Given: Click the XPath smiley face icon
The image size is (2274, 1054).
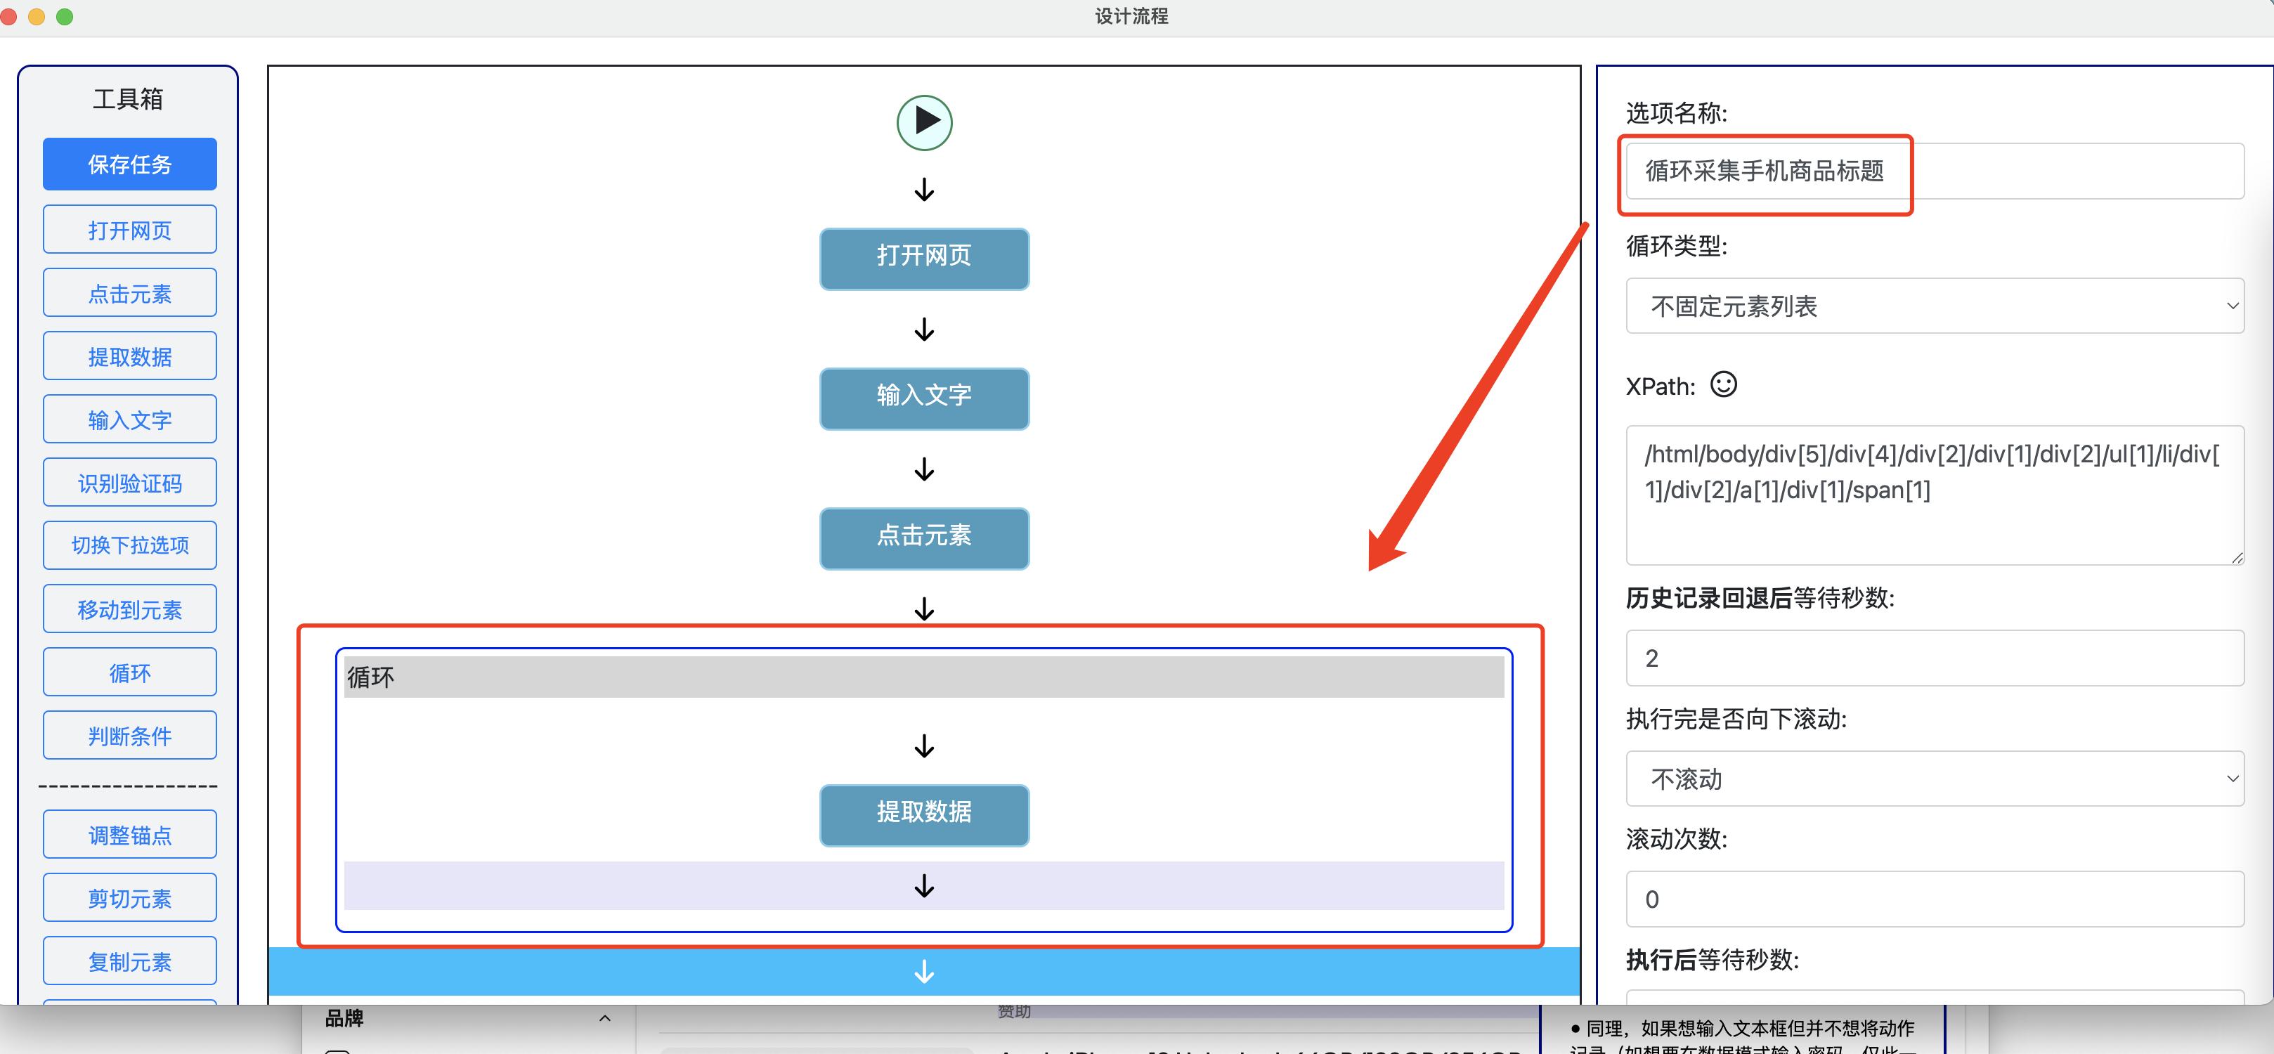Looking at the screenshot, I should (1723, 385).
